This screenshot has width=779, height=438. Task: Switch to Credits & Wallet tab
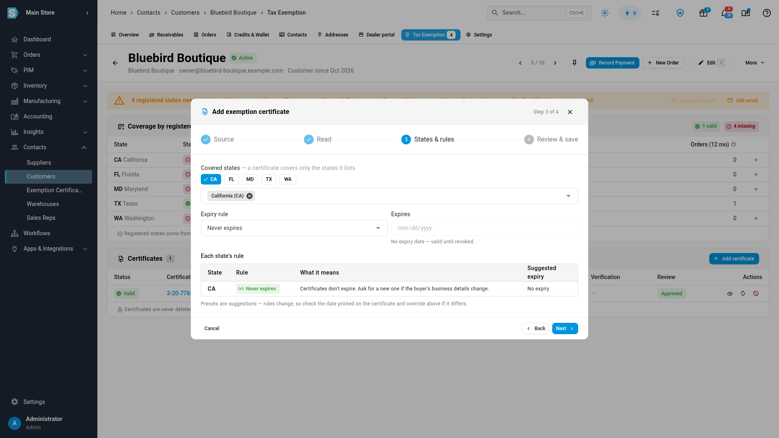pyautogui.click(x=248, y=35)
